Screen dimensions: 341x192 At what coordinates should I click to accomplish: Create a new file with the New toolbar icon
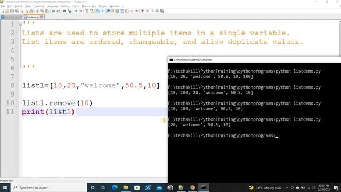coord(3,11)
